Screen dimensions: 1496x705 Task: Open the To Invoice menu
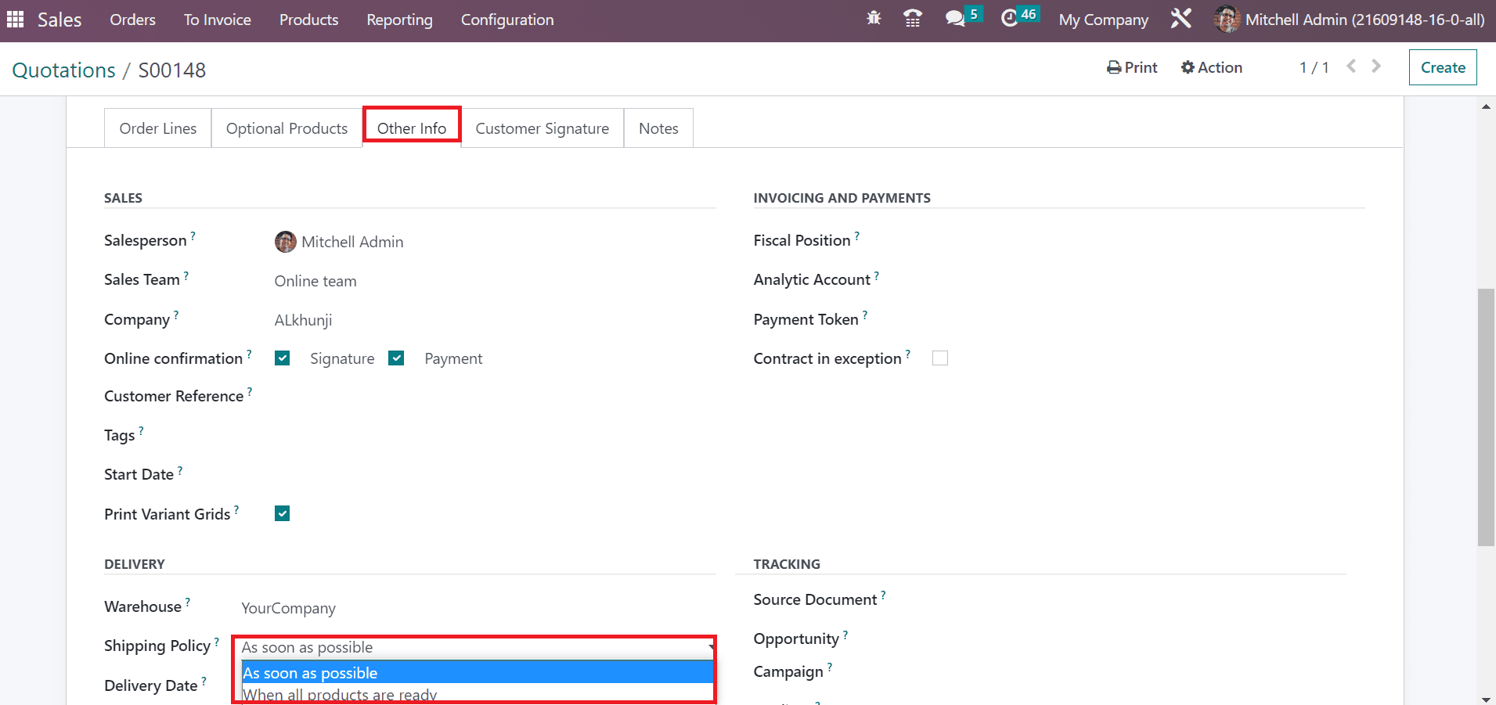coord(218,20)
